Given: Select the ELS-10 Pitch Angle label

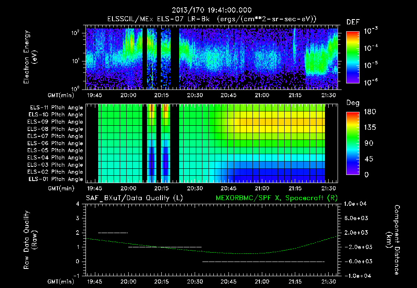Looking at the screenshot, I should coord(56,115).
